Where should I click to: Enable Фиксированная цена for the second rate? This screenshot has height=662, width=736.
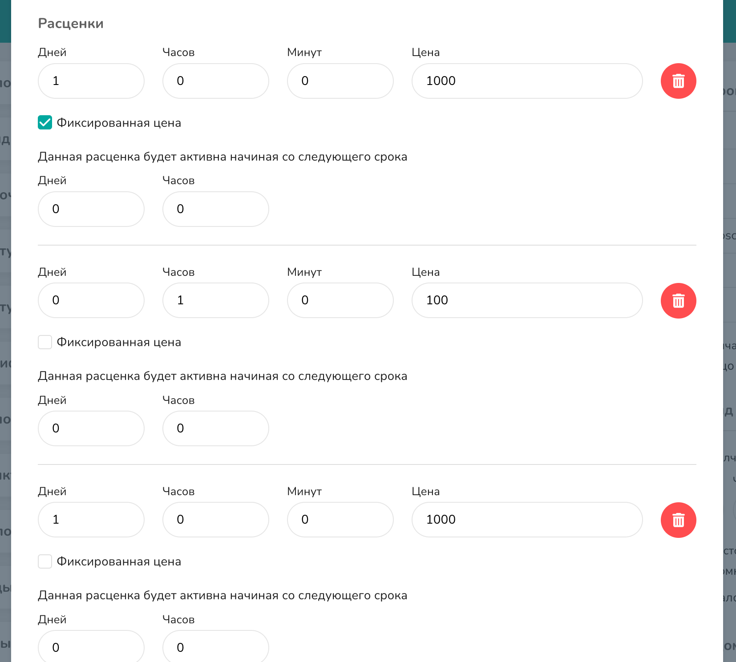point(45,342)
